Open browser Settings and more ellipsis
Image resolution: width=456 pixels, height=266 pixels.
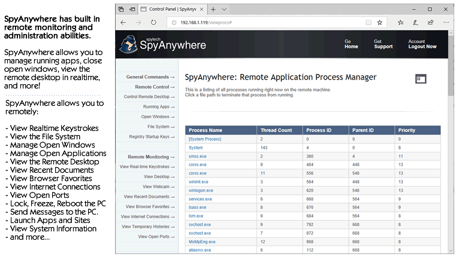pyautogui.click(x=446, y=22)
